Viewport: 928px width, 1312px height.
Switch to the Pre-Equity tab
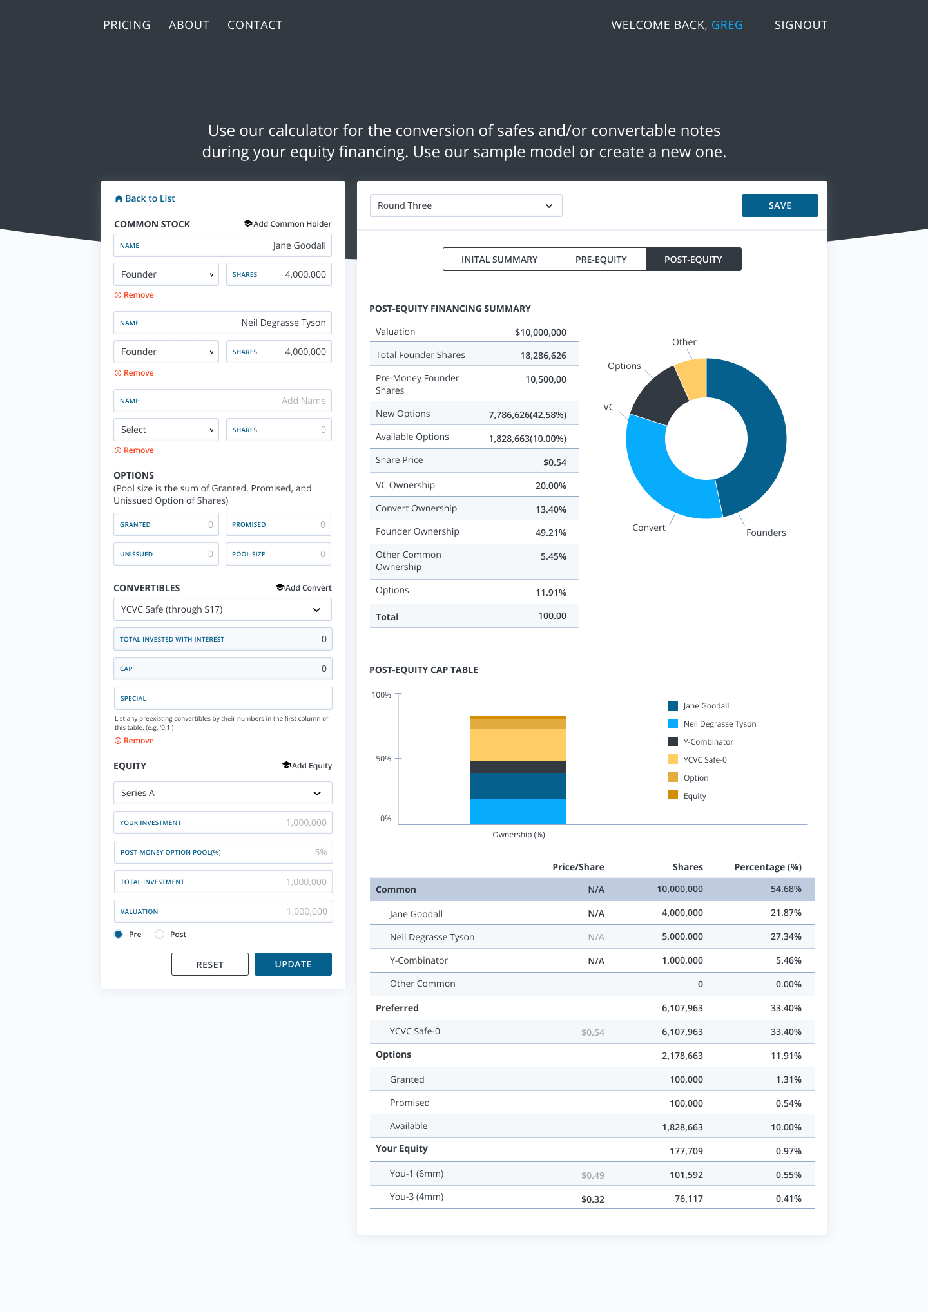point(601,260)
